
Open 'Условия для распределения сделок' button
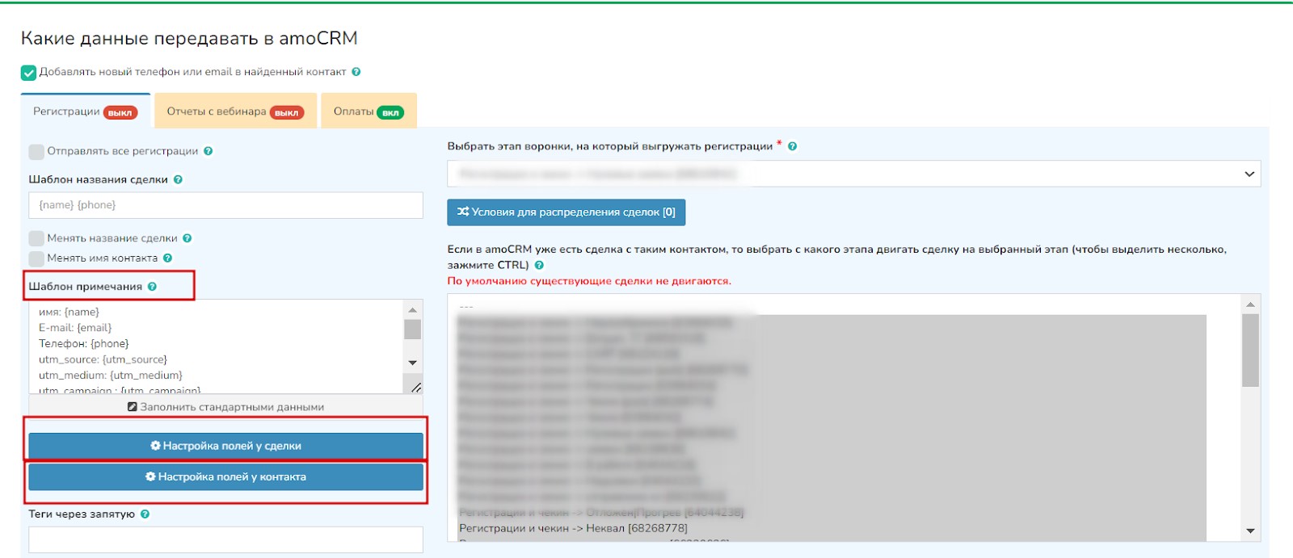[566, 212]
